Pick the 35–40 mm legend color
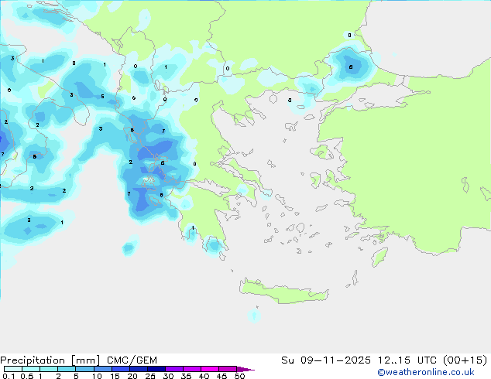491x379 pixels. click(x=191, y=369)
